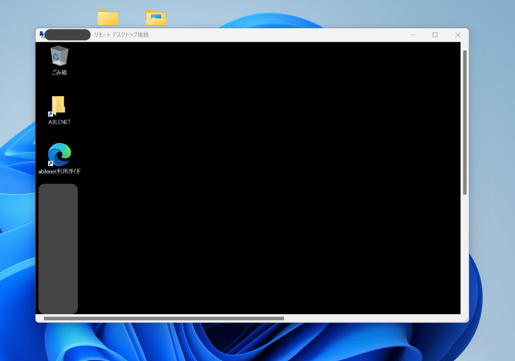Select the plain yellow folder on local desktop
Screen dimensions: 515x361
[x=108, y=18]
